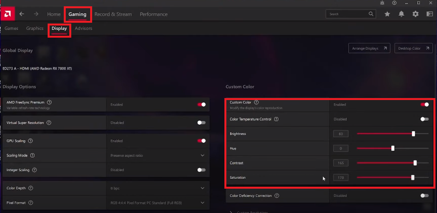This screenshot has width=437, height=213.
Task: Enable Virtual Super Resolution toggle
Action: 201,123
